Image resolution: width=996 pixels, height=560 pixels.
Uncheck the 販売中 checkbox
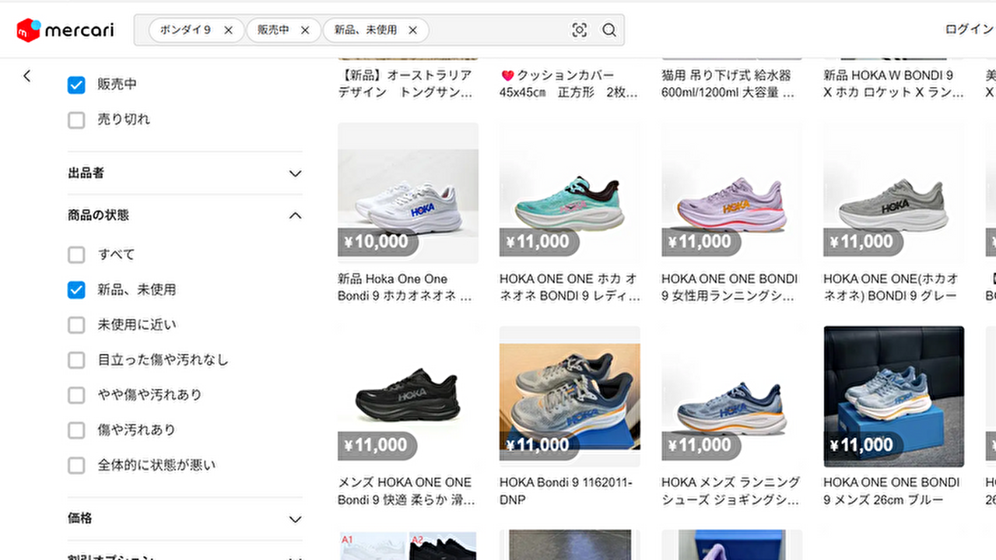coord(76,85)
